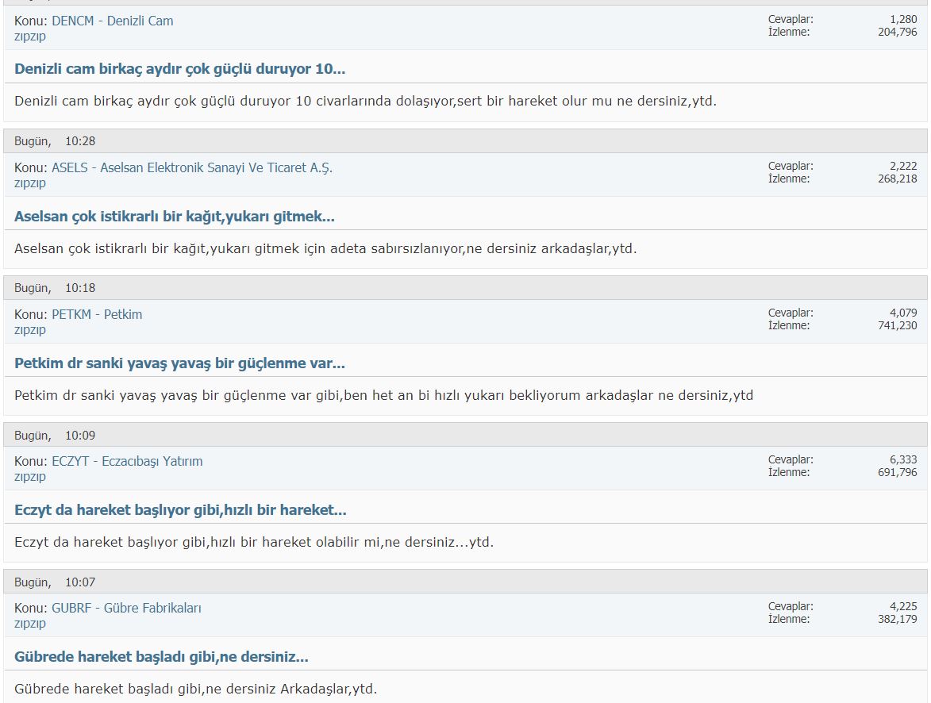
Task: Click the Petkim post body text
Action: [383, 395]
